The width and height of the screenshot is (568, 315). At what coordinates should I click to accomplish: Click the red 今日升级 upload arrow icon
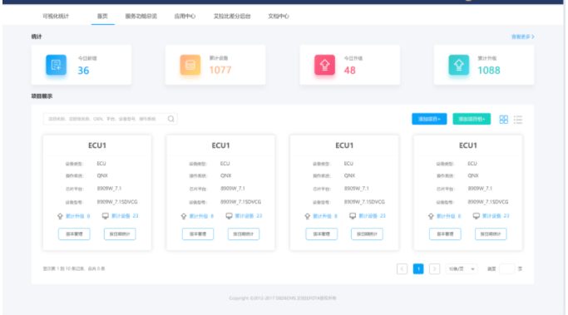pos(324,65)
